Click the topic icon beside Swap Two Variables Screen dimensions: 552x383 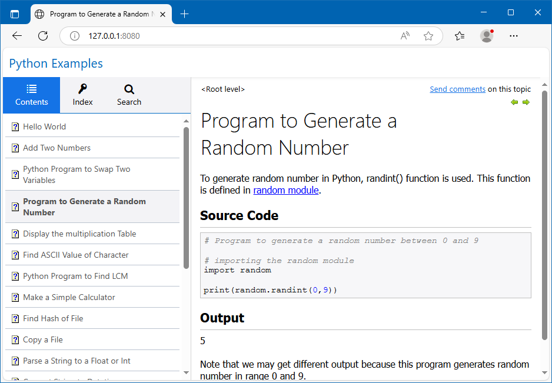(15, 175)
